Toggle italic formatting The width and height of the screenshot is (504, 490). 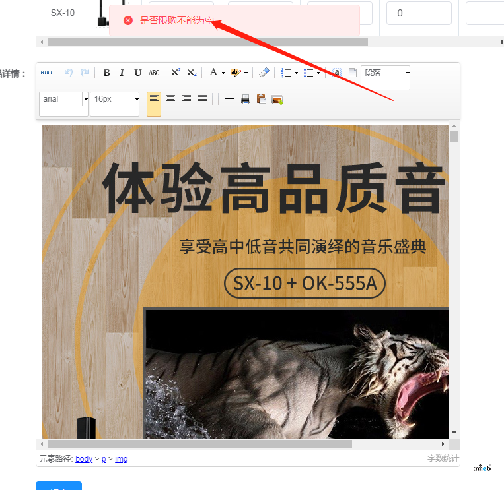pyautogui.click(x=122, y=73)
